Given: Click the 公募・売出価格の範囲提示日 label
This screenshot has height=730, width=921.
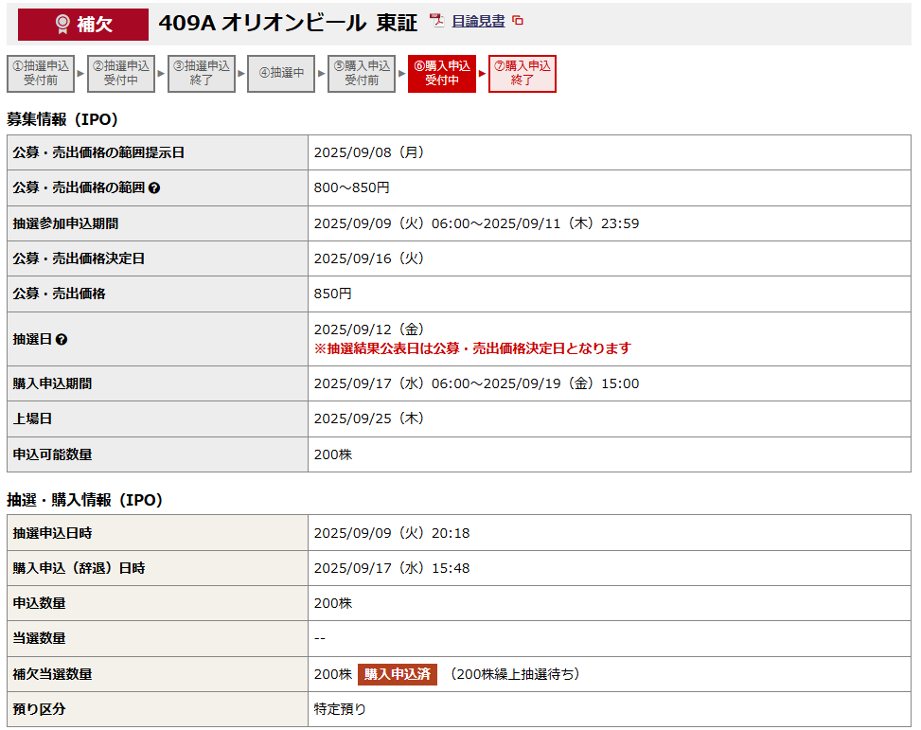Looking at the screenshot, I should [98, 152].
